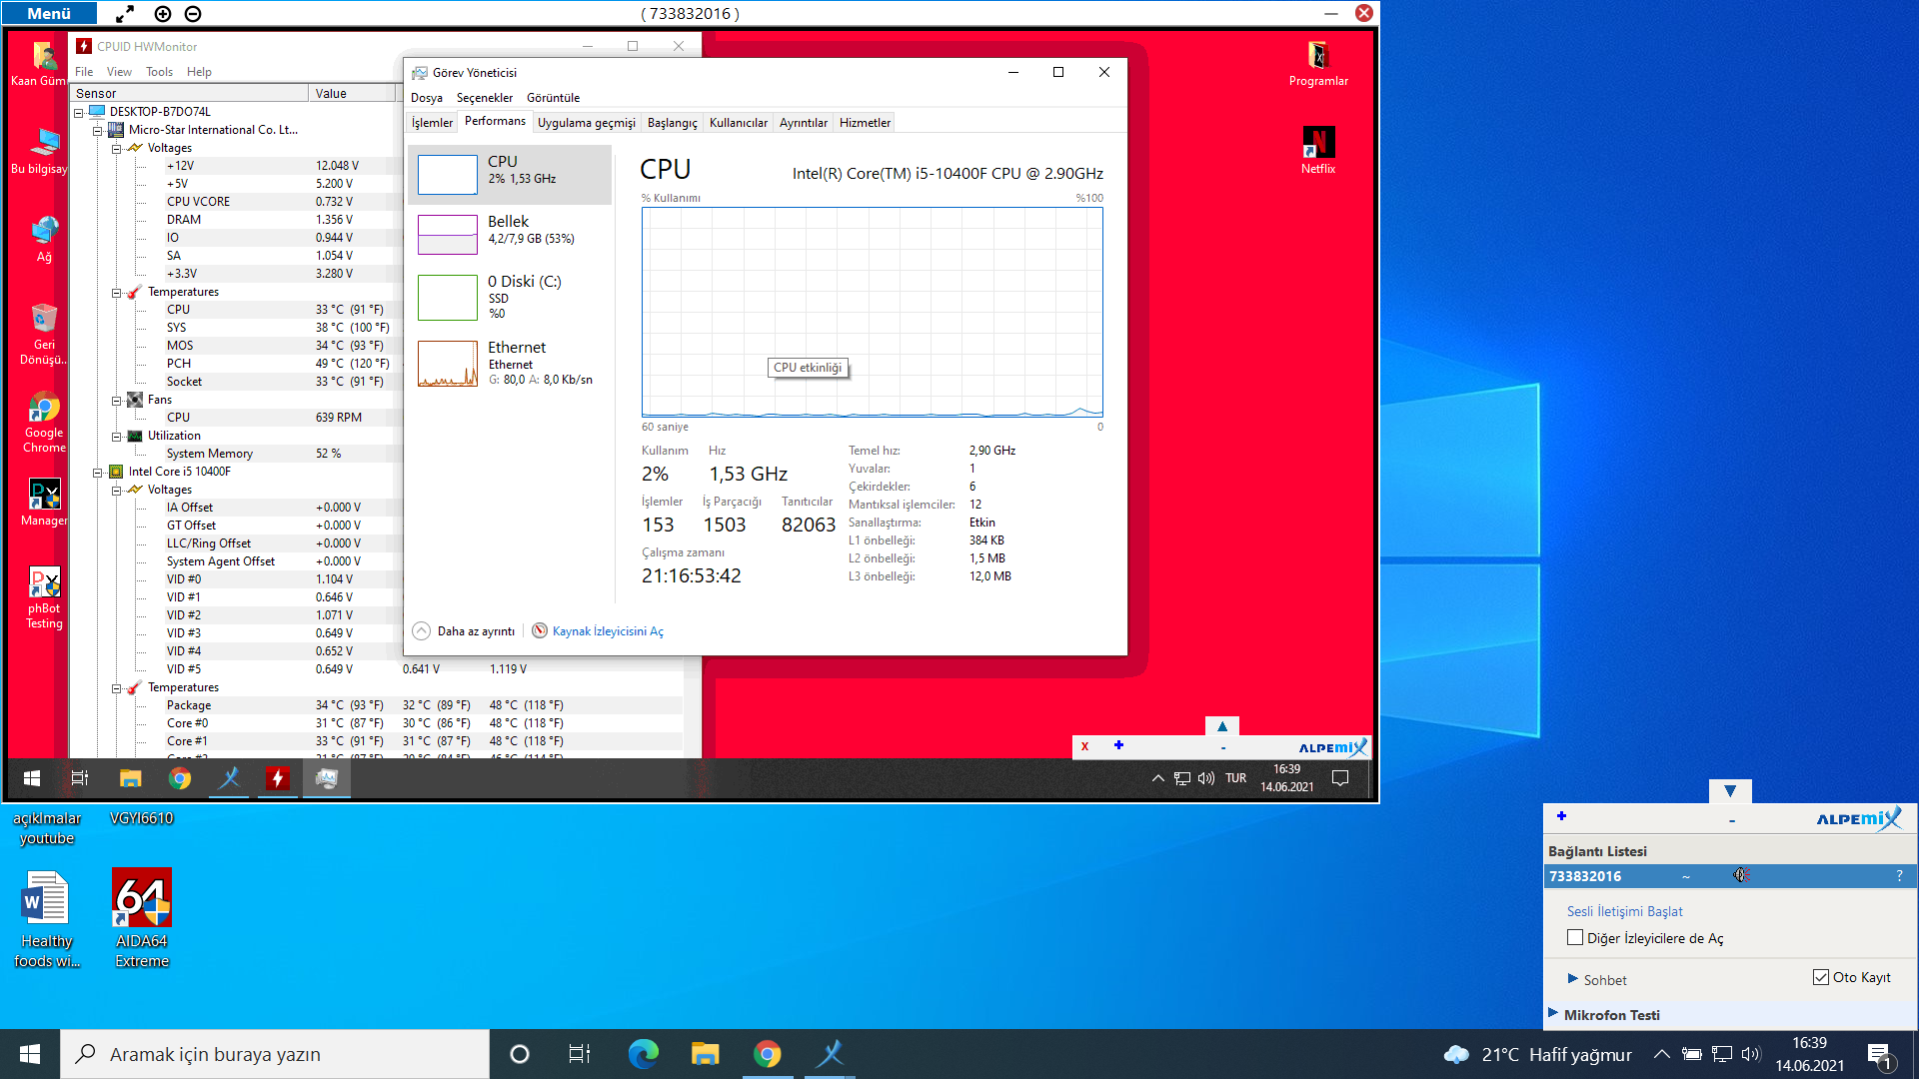
Task: Open the Programlar desktop icon in remote session
Action: 1317,64
